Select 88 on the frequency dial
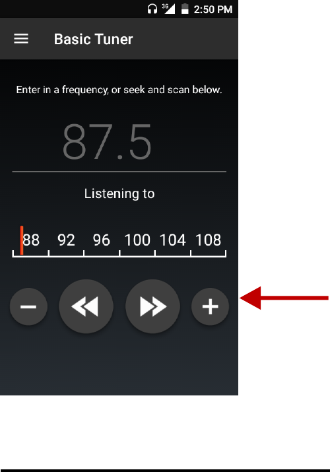 click(31, 240)
